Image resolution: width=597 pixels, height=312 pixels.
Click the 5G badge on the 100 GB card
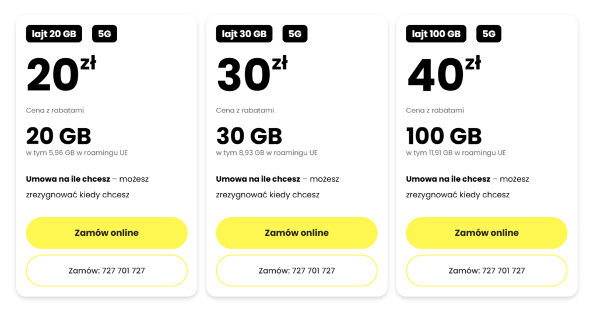(489, 34)
